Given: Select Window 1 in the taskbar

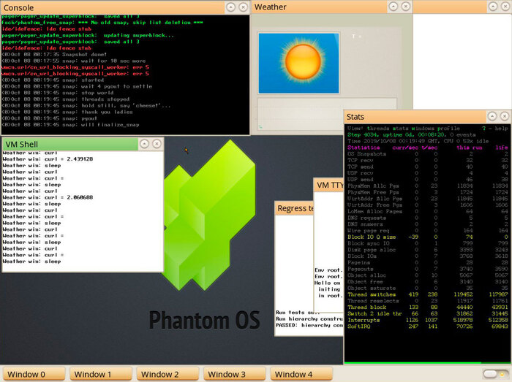Looking at the screenshot, I should pos(99,374).
